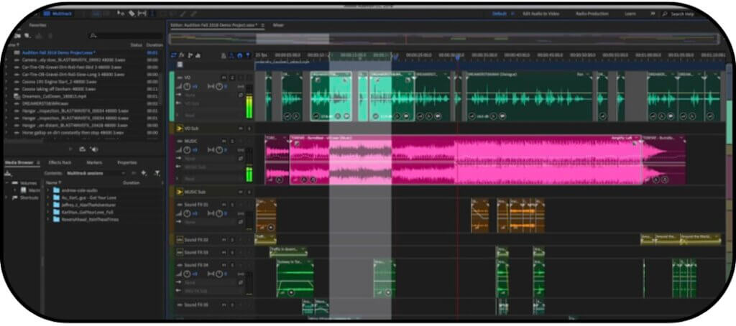This screenshot has height=326, width=736.
Task: Click the Sound FX 02 collapsed track icon
Action: pos(180,240)
